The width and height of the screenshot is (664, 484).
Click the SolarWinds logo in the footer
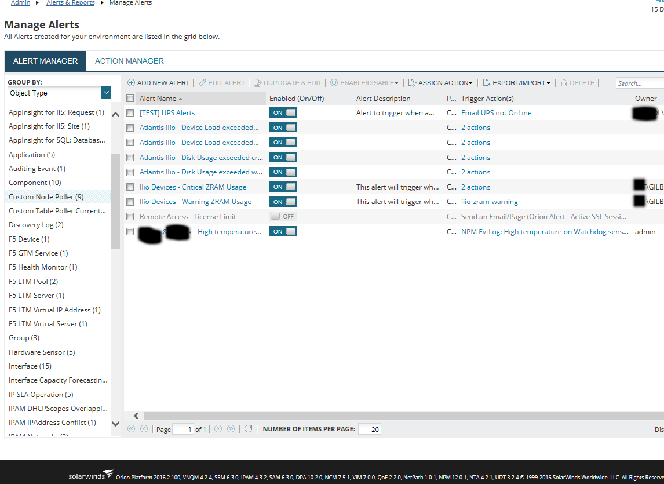tap(90, 475)
